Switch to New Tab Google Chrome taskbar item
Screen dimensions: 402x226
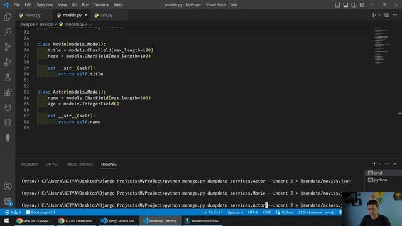[x=34, y=221]
